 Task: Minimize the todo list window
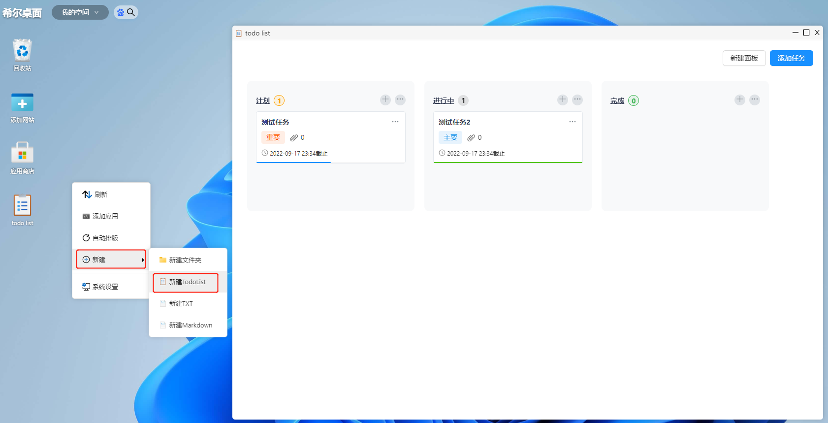point(795,33)
